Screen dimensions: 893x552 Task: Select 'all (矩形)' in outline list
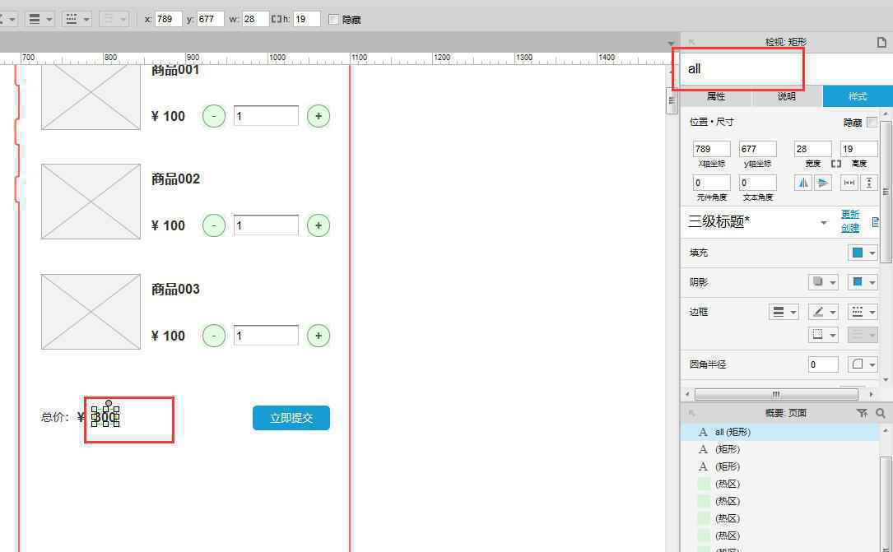tap(780, 433)
